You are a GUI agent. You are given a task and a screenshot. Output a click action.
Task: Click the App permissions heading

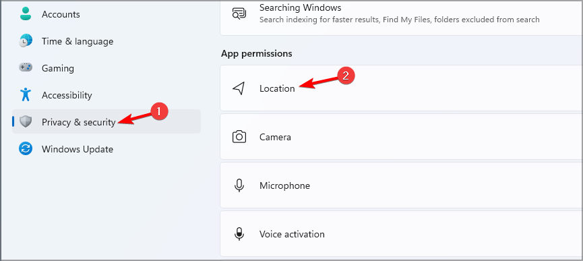tap(257, 53)
